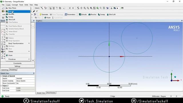The width and height of the screenshot is (183, 103).
Task: Open the Show Constraints? No value
Action: tap(25, 83)
